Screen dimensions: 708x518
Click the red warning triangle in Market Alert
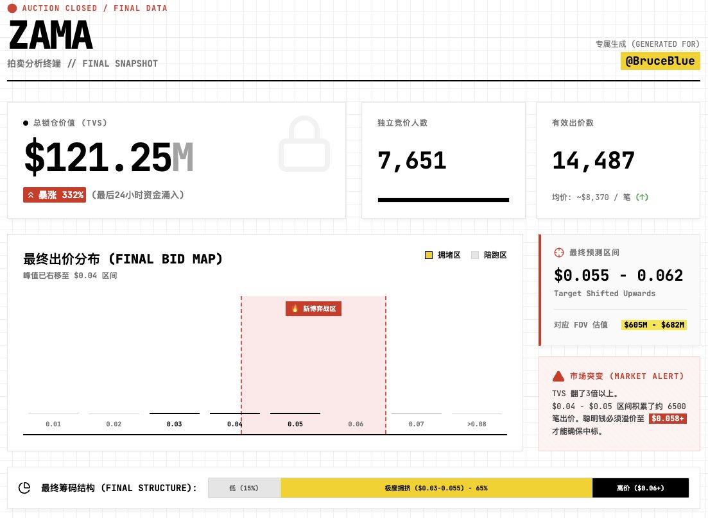tap(558, 376)
